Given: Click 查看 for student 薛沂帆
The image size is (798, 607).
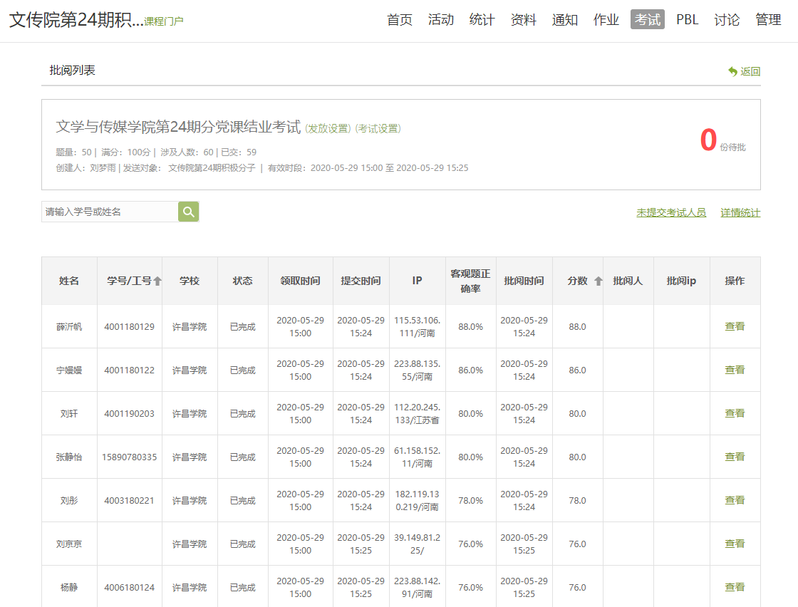Looking at the screenshot, I should 735,326.
